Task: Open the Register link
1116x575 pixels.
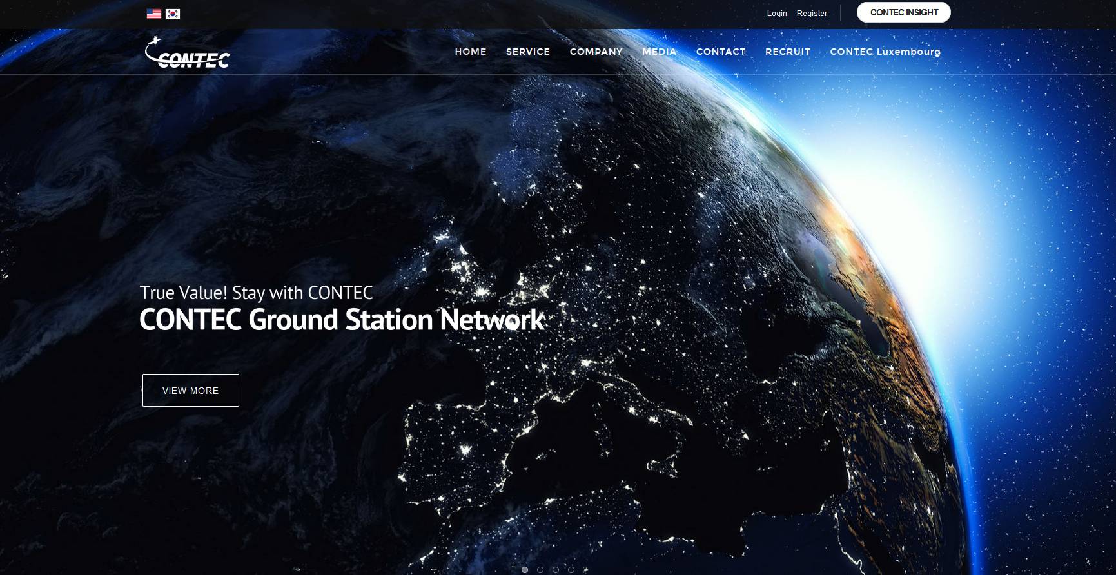Action: (812, 14)
